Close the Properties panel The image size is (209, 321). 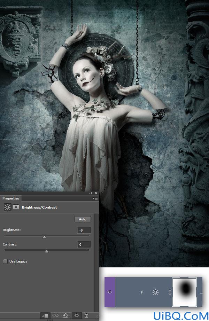coord(96,193)
